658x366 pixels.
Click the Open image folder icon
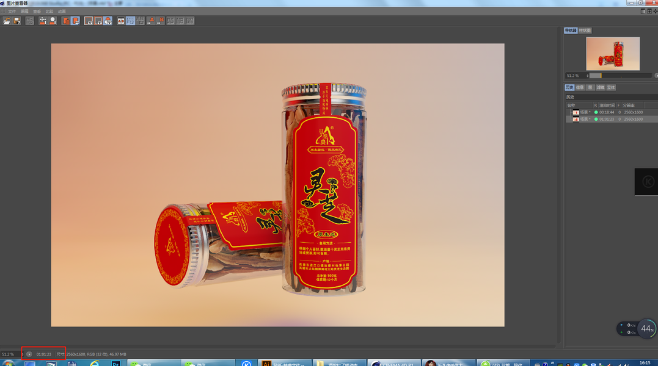7,21
